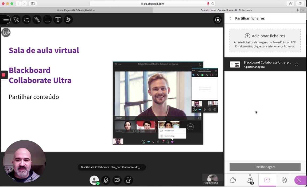Toggle the microphone audio on
Viewport: 307px width, 187px height.
click(x=106, y=180)
